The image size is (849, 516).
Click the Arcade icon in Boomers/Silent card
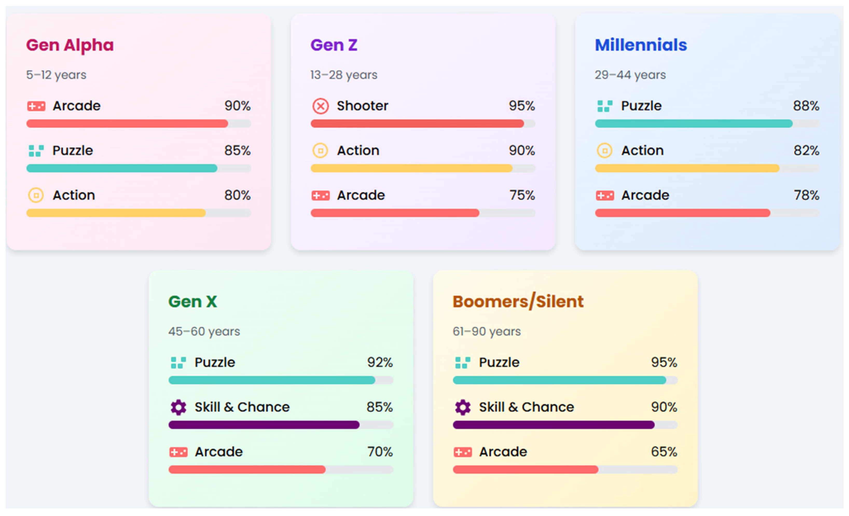463,452
